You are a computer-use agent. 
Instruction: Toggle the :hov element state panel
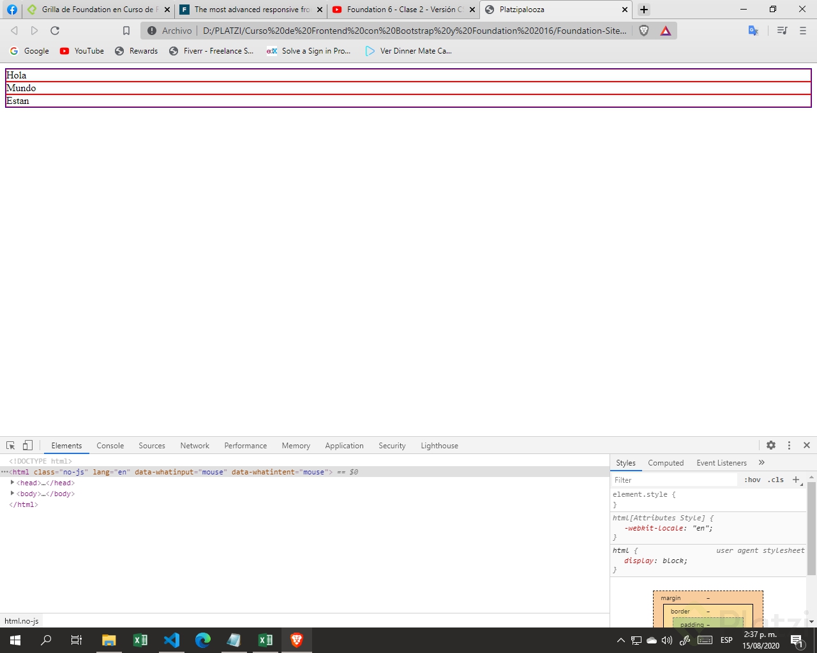(753, 480)
